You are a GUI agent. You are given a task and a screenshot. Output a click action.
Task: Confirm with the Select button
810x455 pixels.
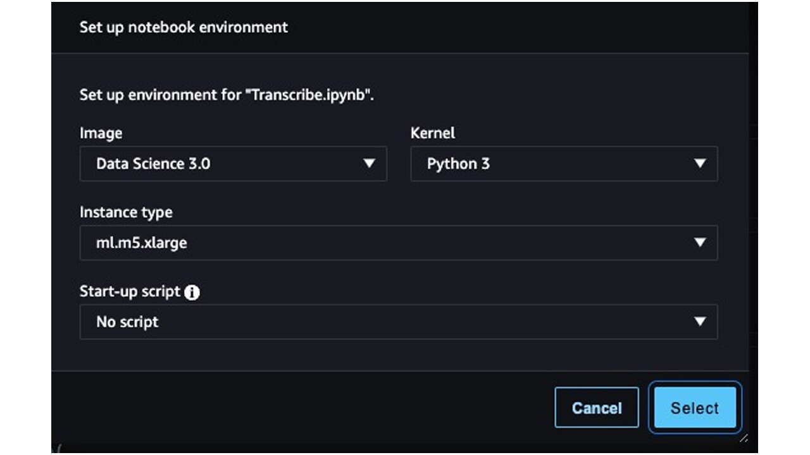click(x=694, y=408)
